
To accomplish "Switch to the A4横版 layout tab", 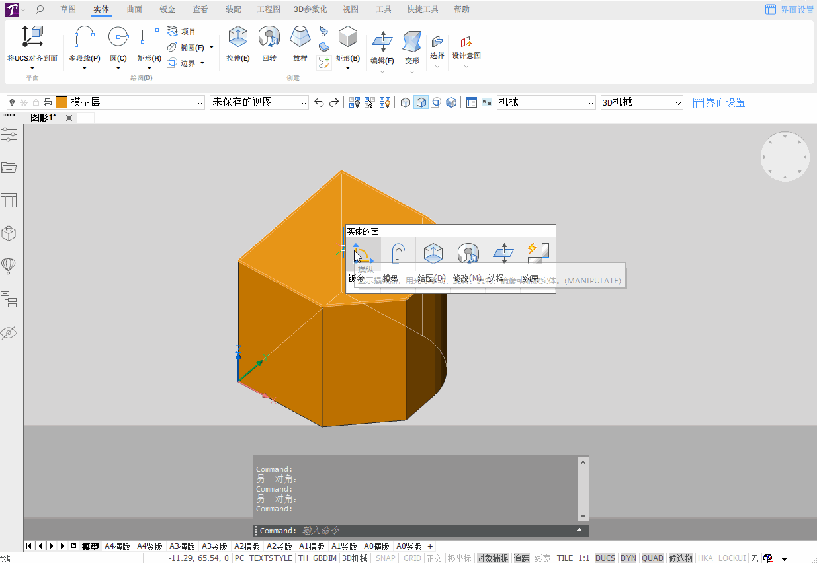I will (118, 546).
